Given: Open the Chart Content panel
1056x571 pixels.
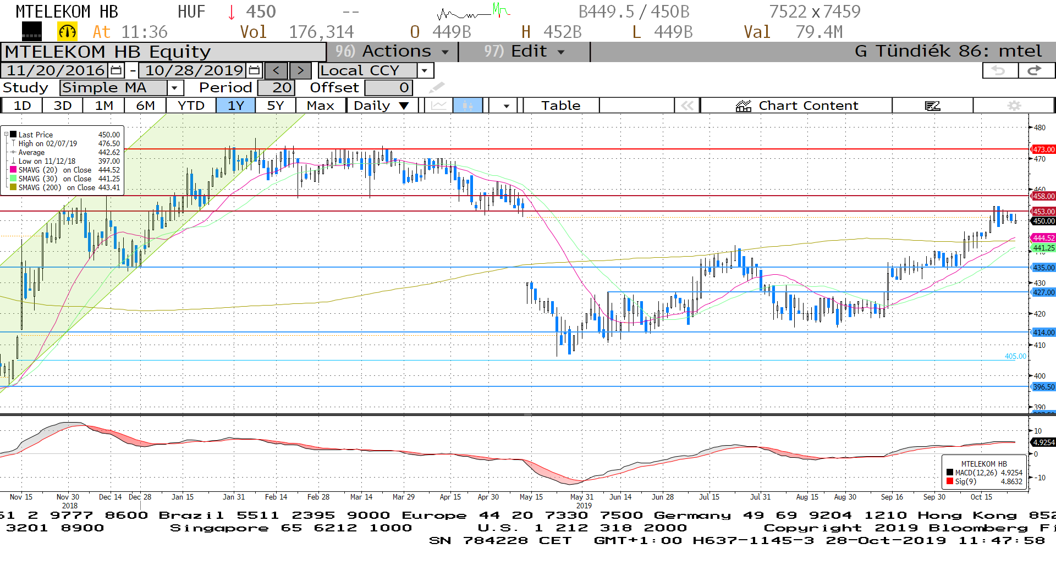Looking at the screenshot, I should click(x=796, y=106).
